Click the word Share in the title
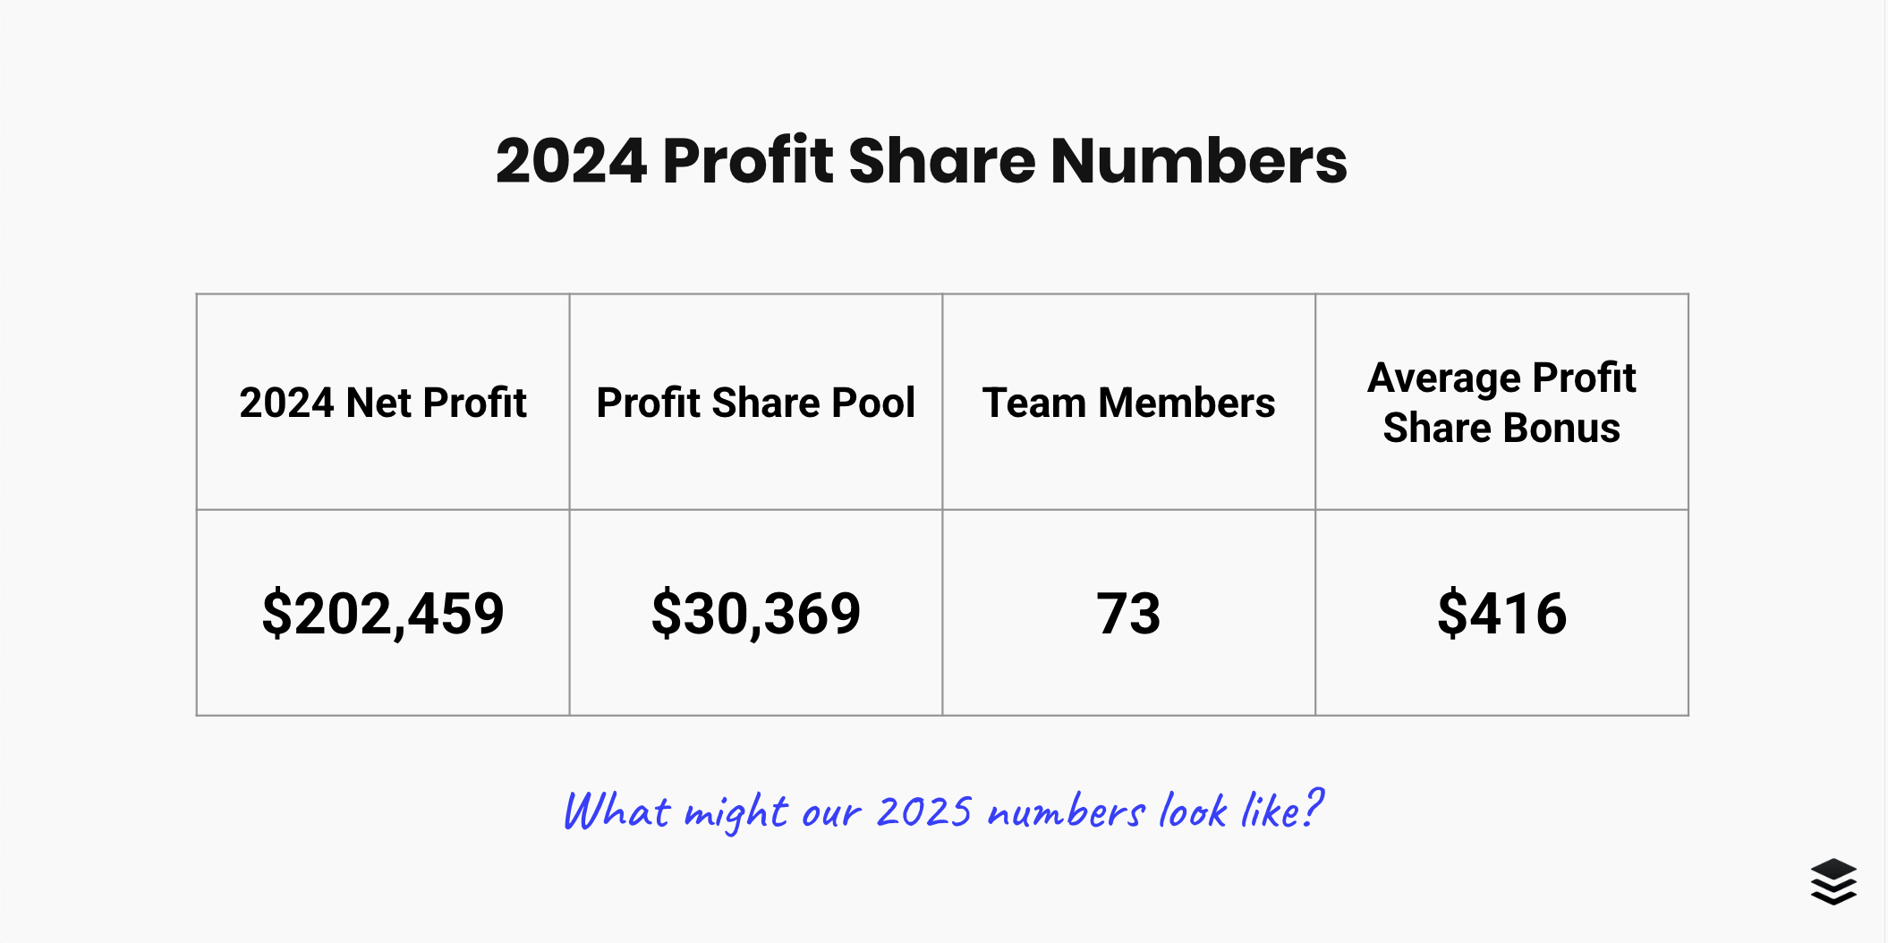Viewport: 1888px width, 943px height. pos(942,161)
